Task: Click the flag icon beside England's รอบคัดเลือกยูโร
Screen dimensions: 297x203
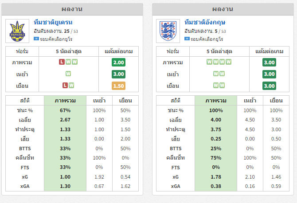Action: 187,39
